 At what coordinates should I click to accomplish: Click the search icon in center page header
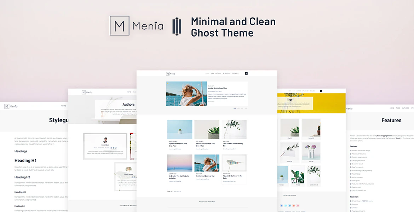(246, 73)
